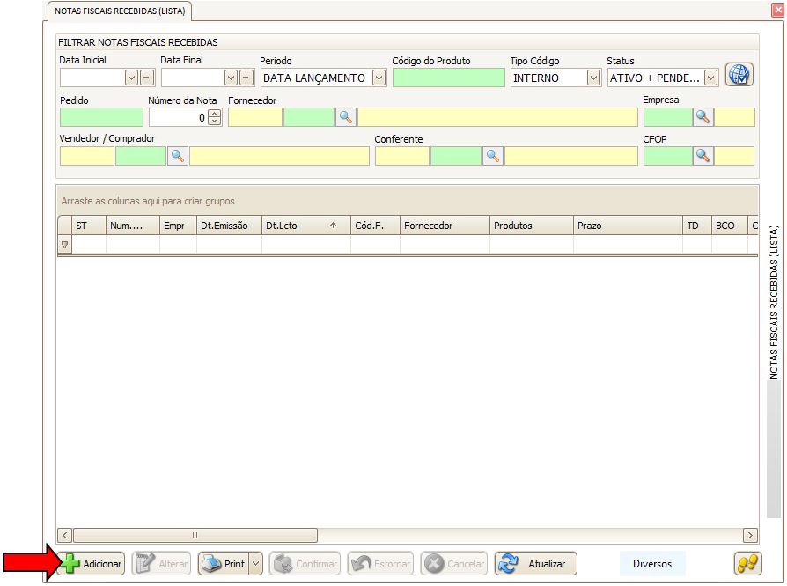Open Data Inicial calendar dropdown
The image size is (787, 586).
132,78
